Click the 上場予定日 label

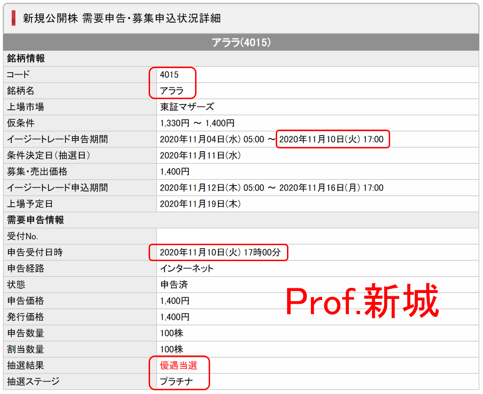tap(30, 204)
